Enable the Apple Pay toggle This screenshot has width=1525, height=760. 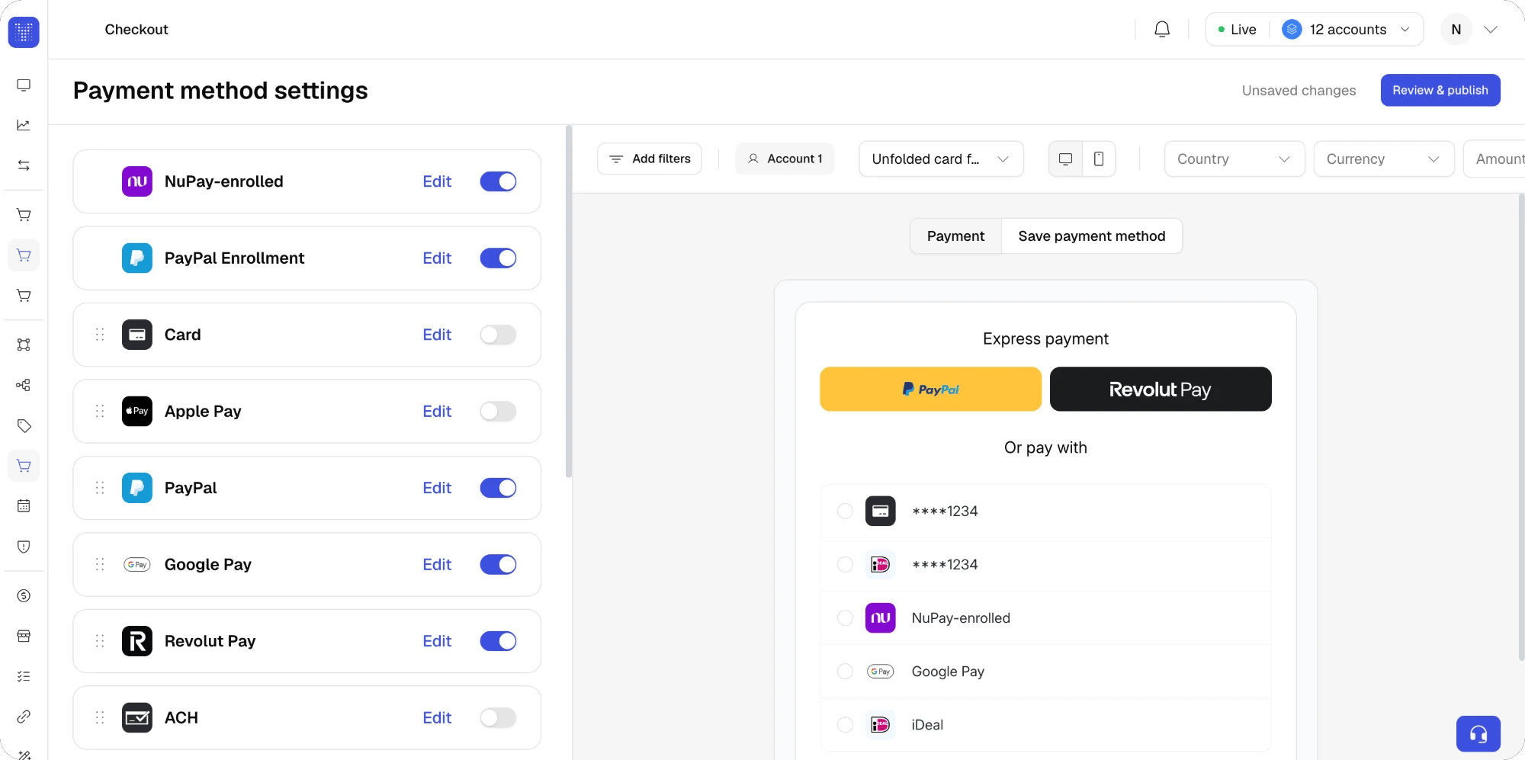(498, 412)
